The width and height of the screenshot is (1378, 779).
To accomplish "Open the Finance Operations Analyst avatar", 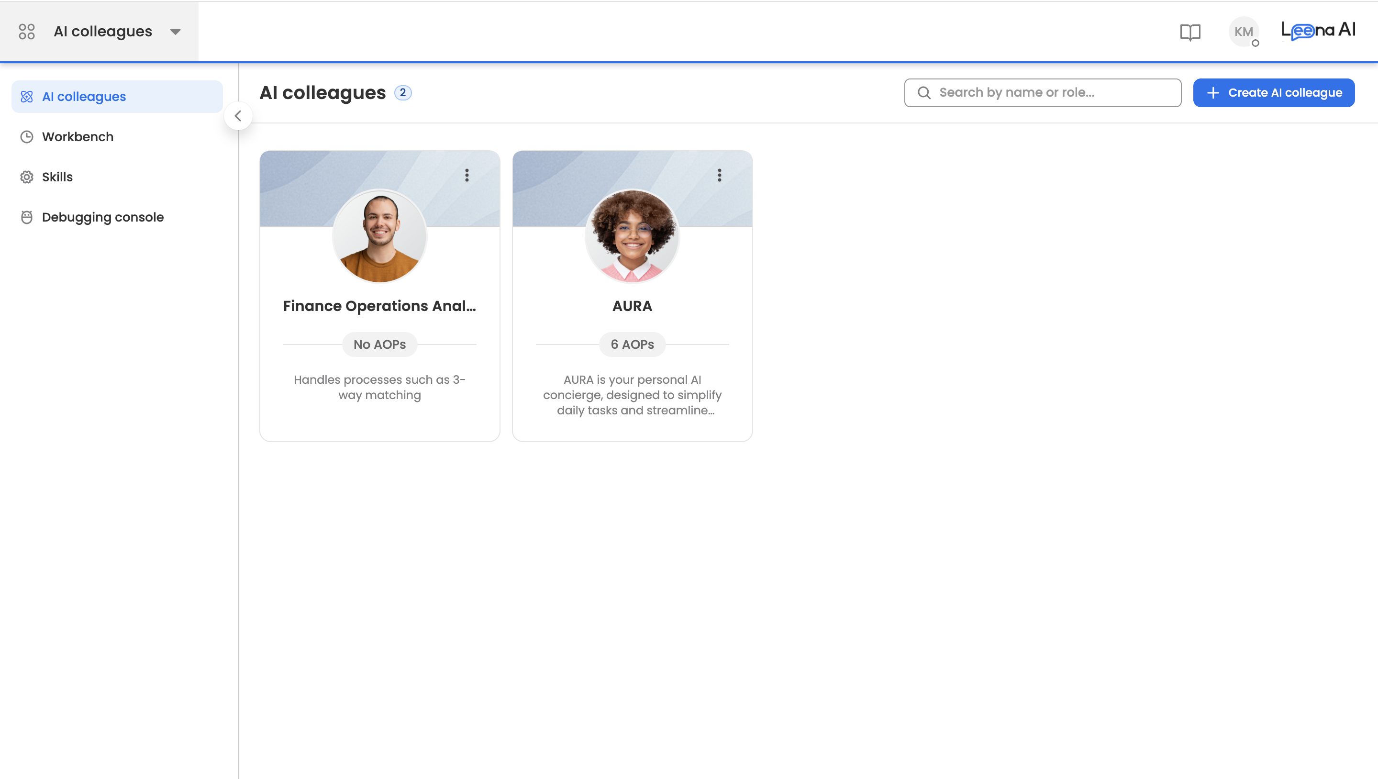I will [x=379, y=236].
